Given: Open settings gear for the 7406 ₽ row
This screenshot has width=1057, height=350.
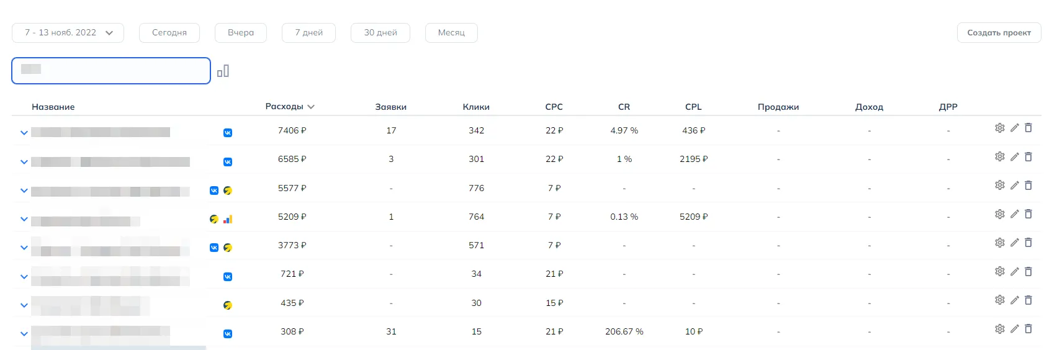Looking at the screenshot, I should coord(999,128).
